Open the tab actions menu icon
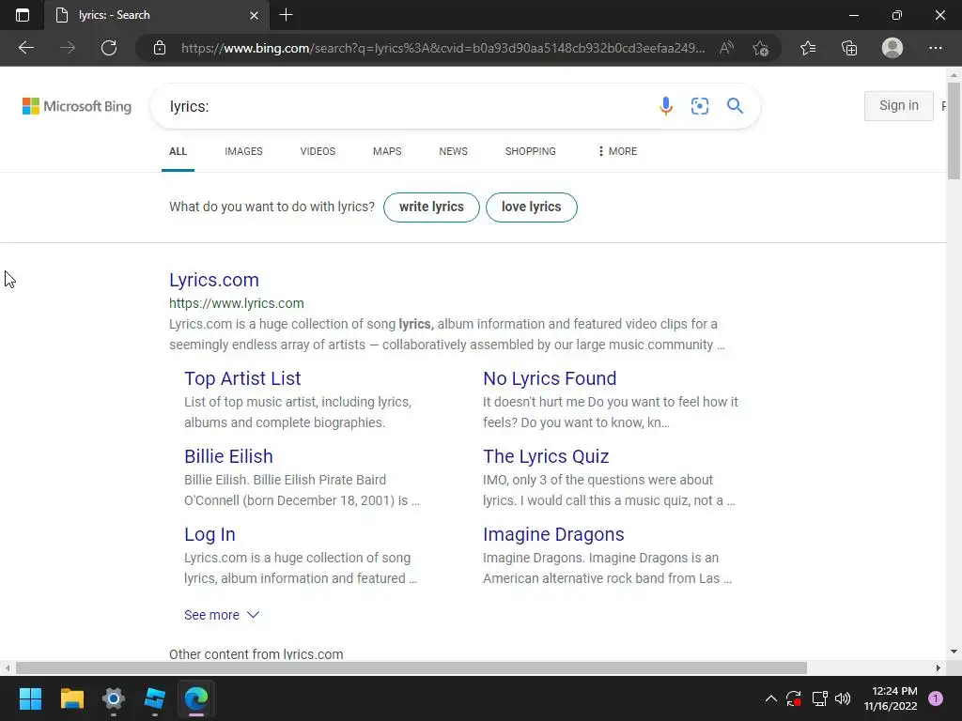This screenshot has width=962, height=721. pos(23,15)
